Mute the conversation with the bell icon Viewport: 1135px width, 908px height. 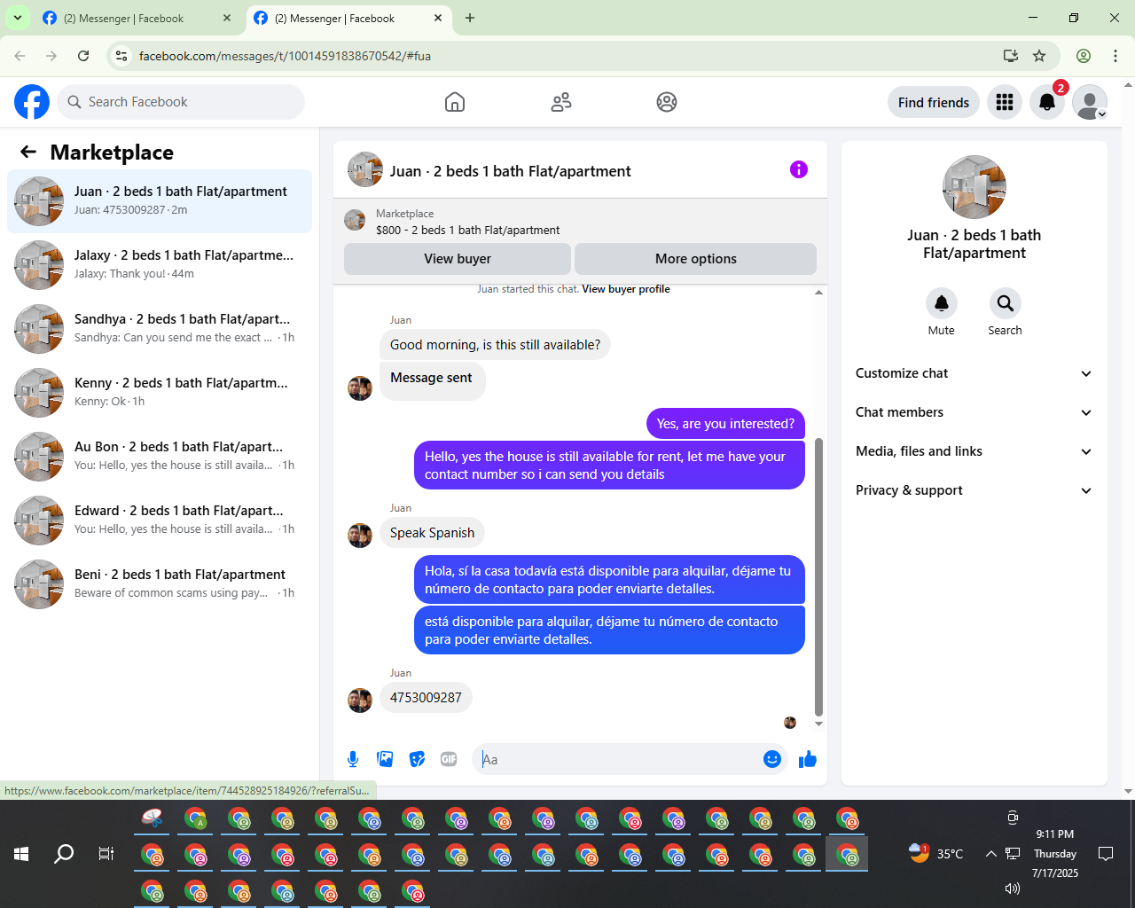tap(942, 303)
